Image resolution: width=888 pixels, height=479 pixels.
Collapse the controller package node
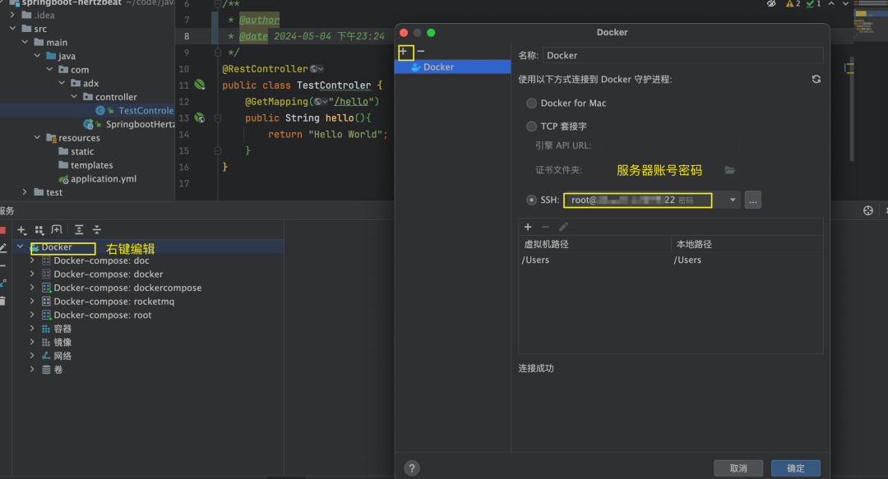pyautogui.click(x=74, y=97)
